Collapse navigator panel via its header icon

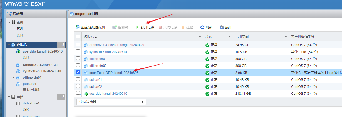pyautogui.click(x=62, y=14)
